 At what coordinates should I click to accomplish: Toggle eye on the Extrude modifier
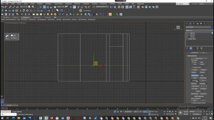(x=187, y=37)
